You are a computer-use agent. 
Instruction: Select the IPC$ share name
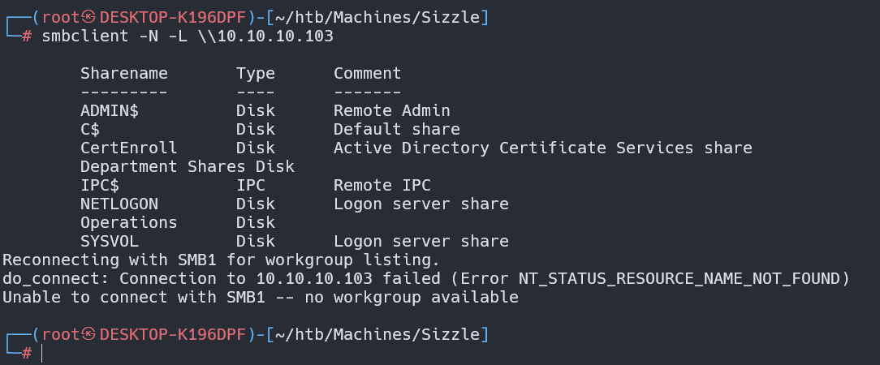(x=100, y=185)
